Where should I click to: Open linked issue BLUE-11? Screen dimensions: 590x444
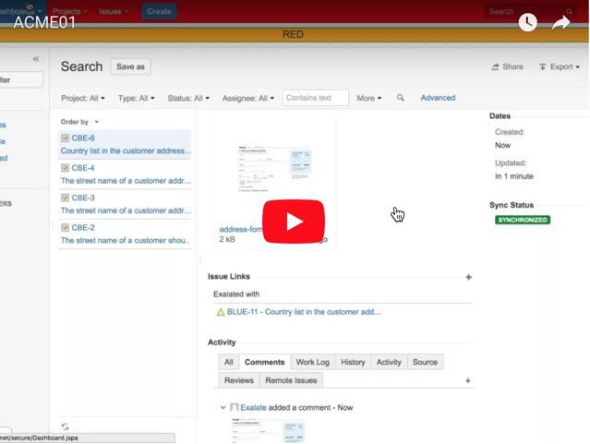point(304,312)
